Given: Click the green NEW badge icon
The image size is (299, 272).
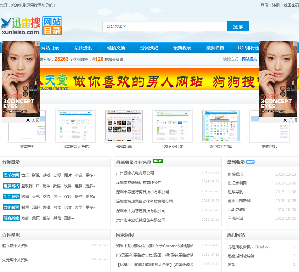Looking at the screenshot, I should click(x=158, y=161).
